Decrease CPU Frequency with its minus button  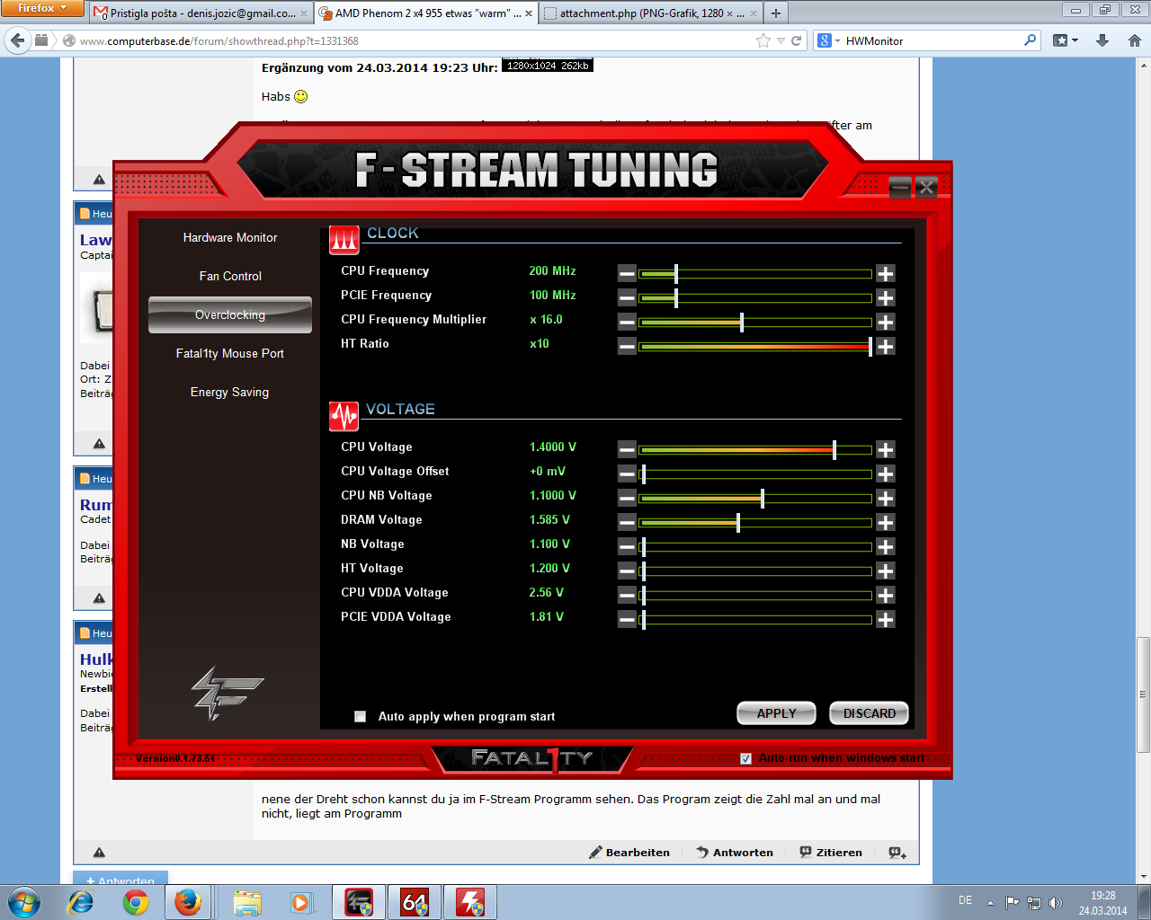[x=627, y=274]
